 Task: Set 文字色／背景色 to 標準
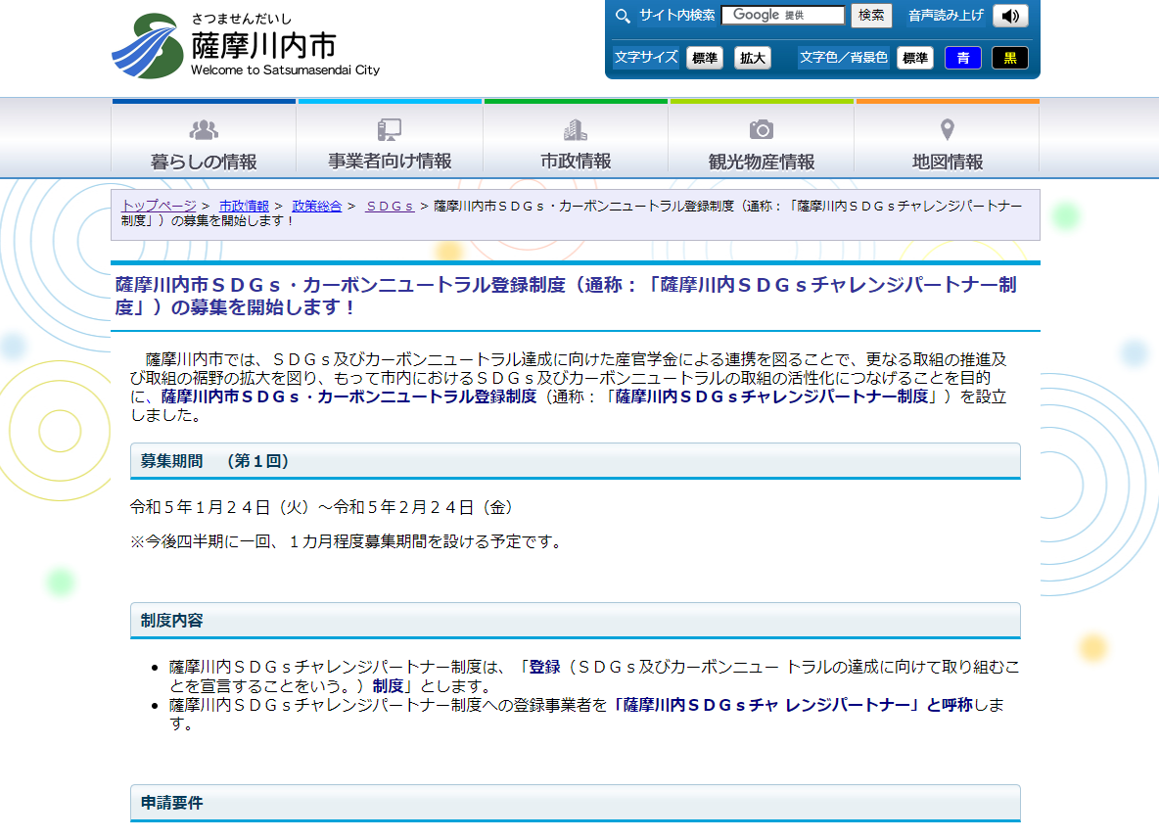pyautogui.click(x=914, y=58)
